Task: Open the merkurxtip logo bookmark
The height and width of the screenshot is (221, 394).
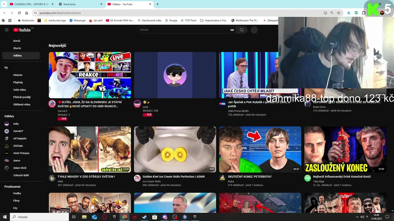Action: (x=55, y=20)
